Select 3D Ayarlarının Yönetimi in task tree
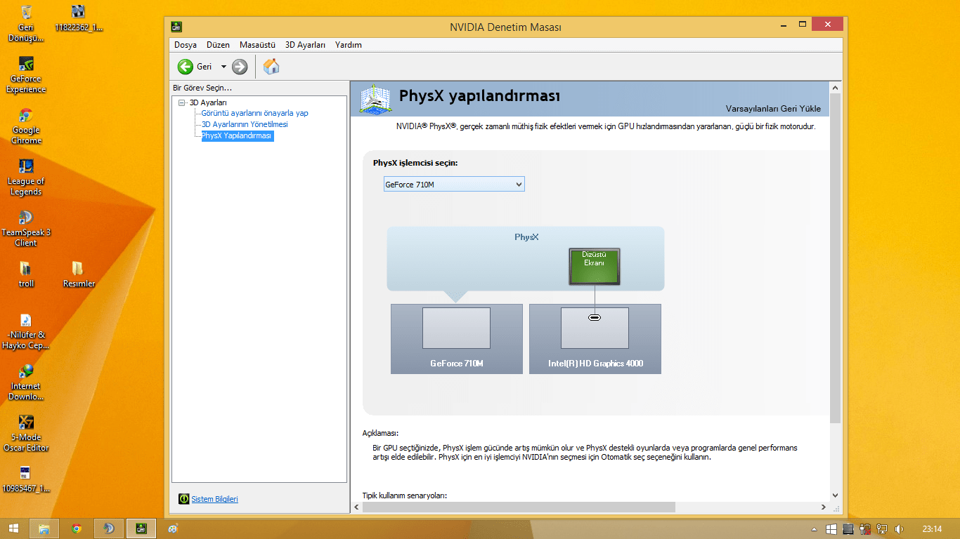Screen dimensions: 960x539 245,124
